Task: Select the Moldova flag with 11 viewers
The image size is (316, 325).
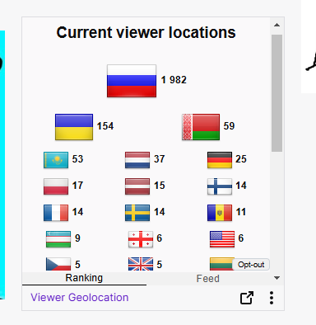Action: pos(220,213)
